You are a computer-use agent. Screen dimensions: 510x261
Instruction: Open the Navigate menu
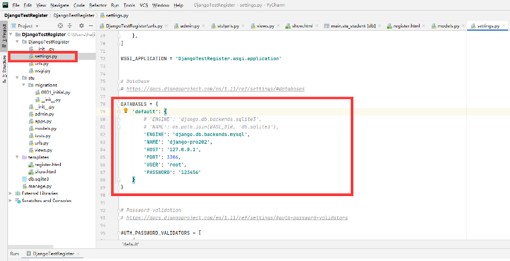[x=60, y=5]
